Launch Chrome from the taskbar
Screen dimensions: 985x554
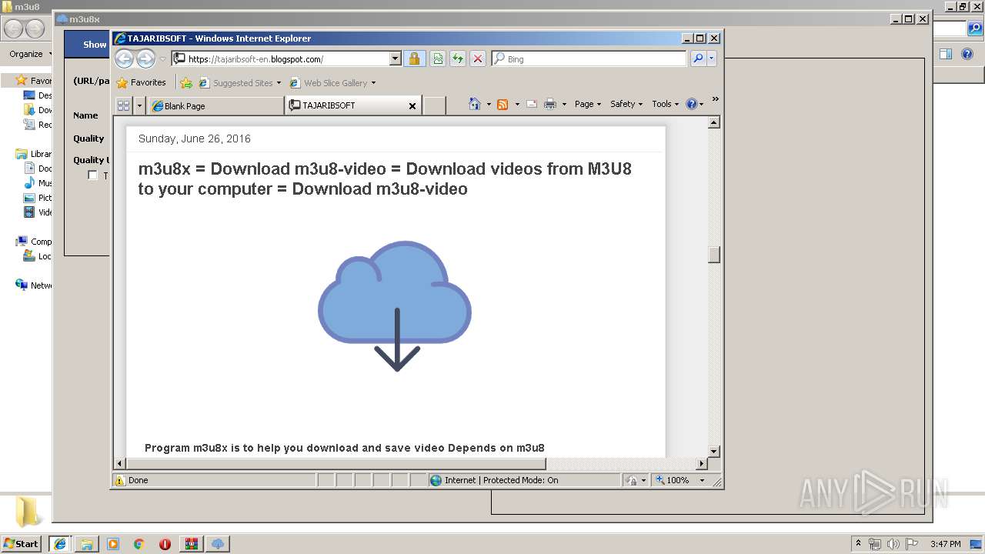(139, 544)
